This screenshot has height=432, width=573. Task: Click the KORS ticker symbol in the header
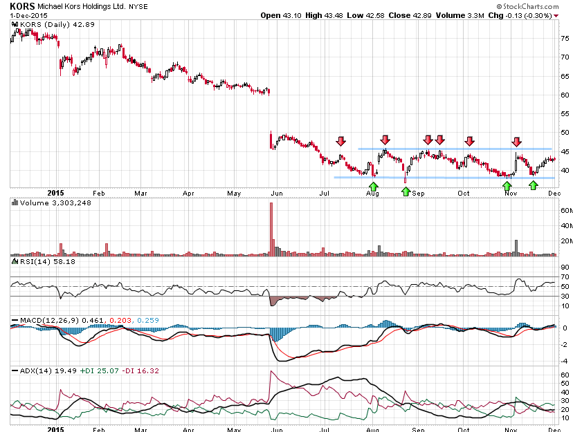(x=22, y=7)
